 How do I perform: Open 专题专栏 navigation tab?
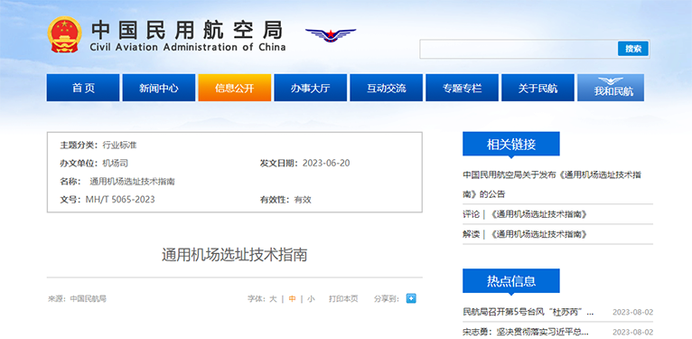point(462,88)
